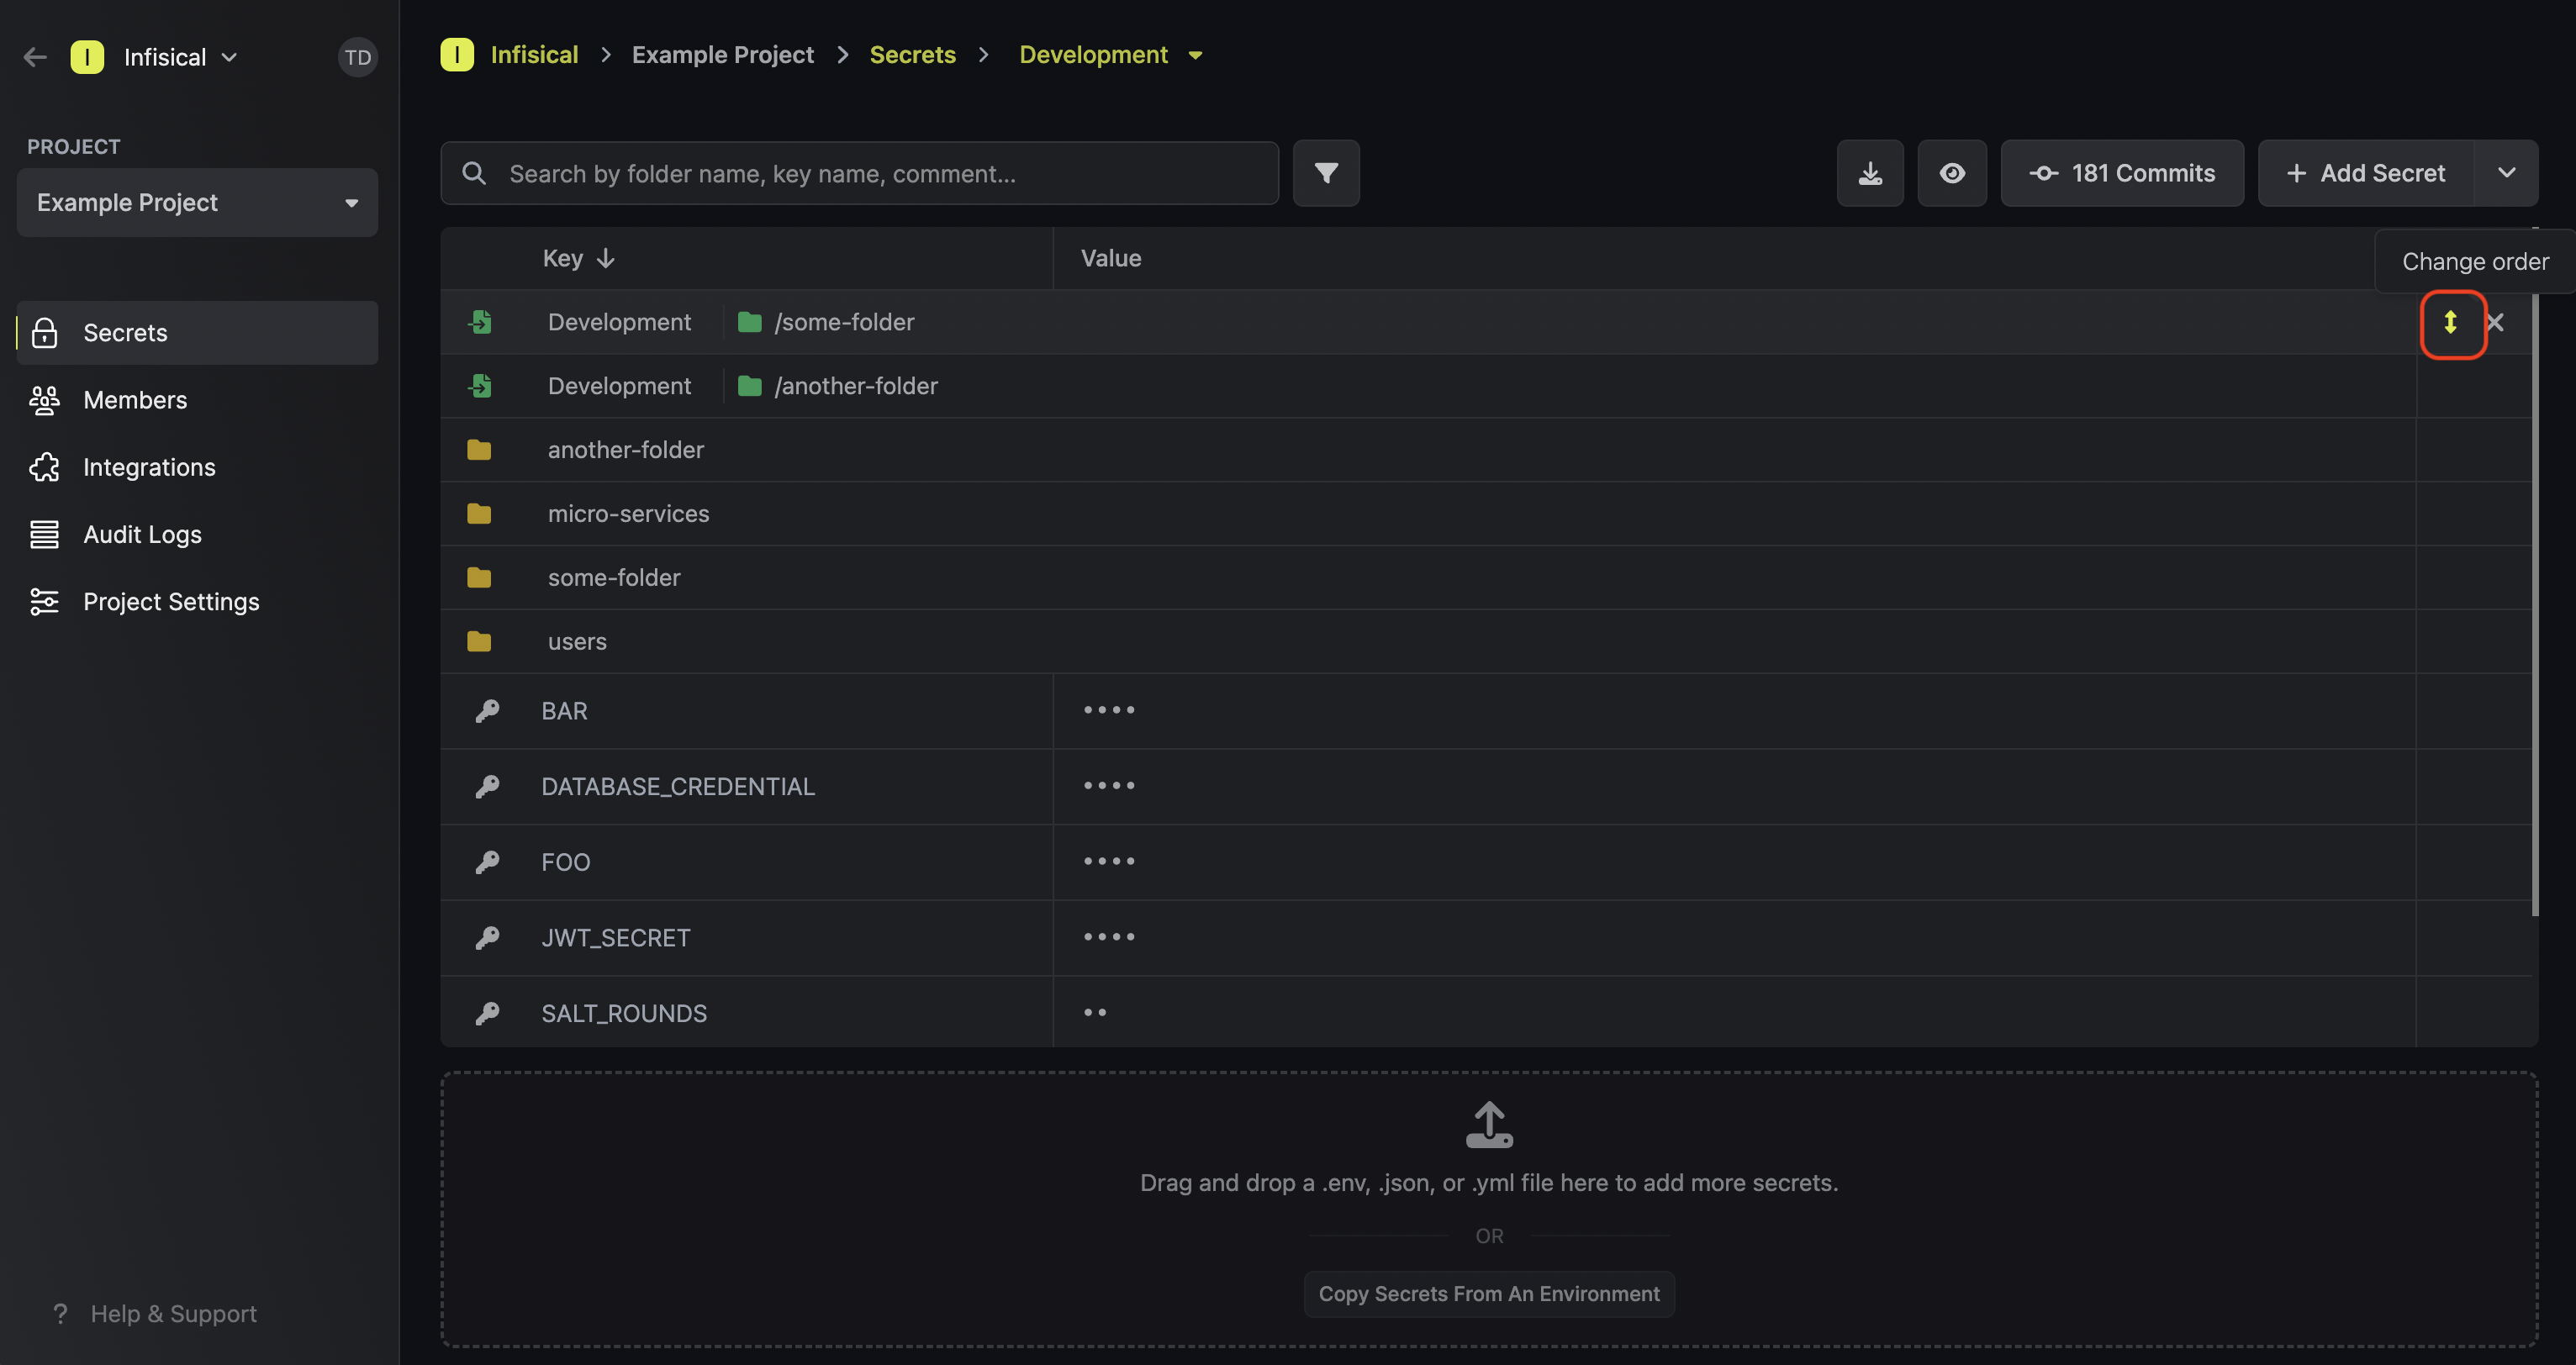This screenshot has width=2576, height=1365.
Task: Click the key icon for BAR
Action: pyautogui.click(x=487, y=710)
